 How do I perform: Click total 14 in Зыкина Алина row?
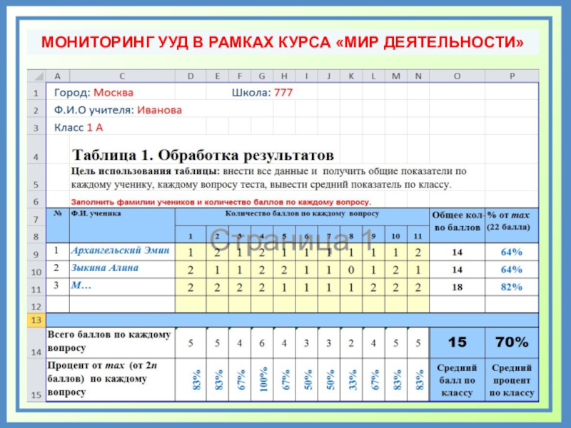click(x=457, y=270)
